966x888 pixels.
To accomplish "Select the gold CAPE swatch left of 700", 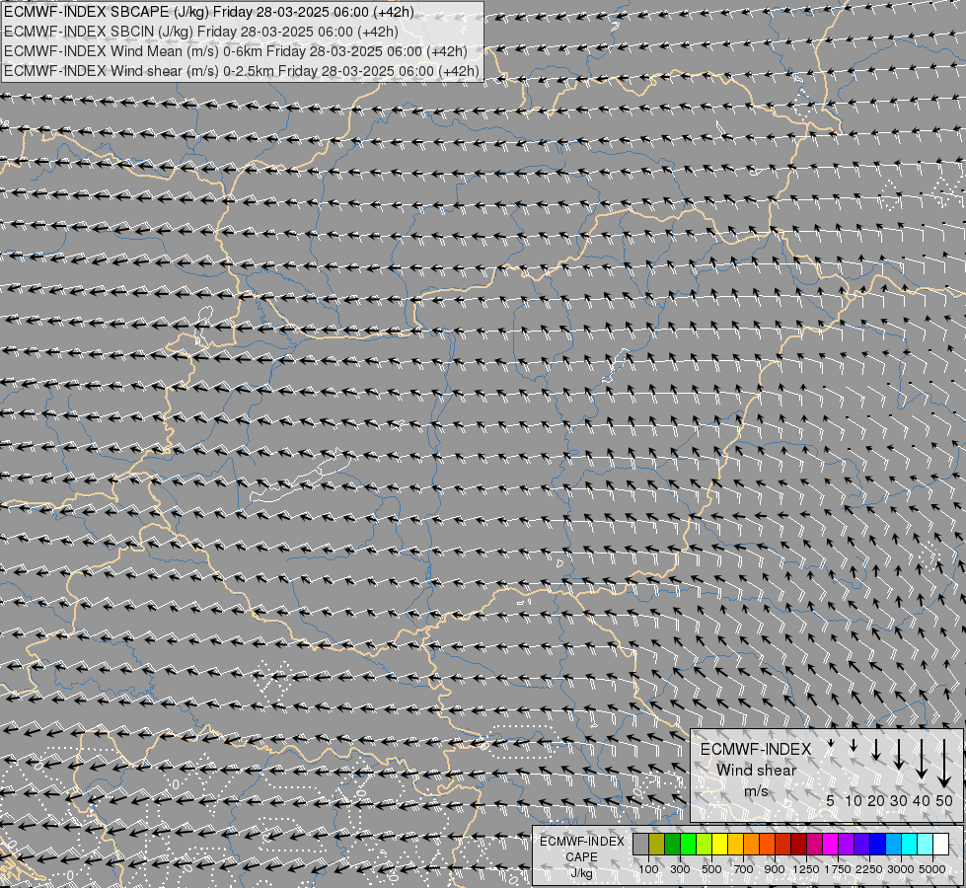I will coord(735,845).
